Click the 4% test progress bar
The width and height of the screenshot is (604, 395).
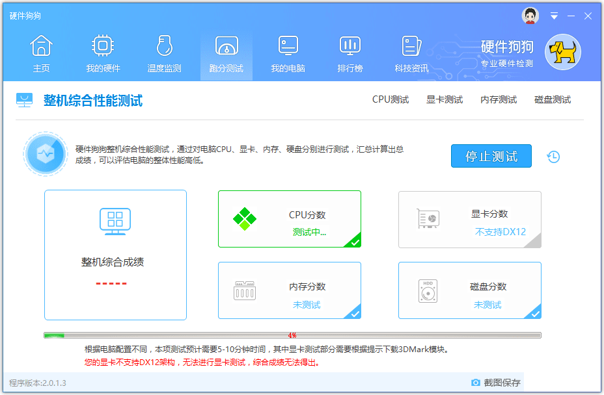point(292,335)
